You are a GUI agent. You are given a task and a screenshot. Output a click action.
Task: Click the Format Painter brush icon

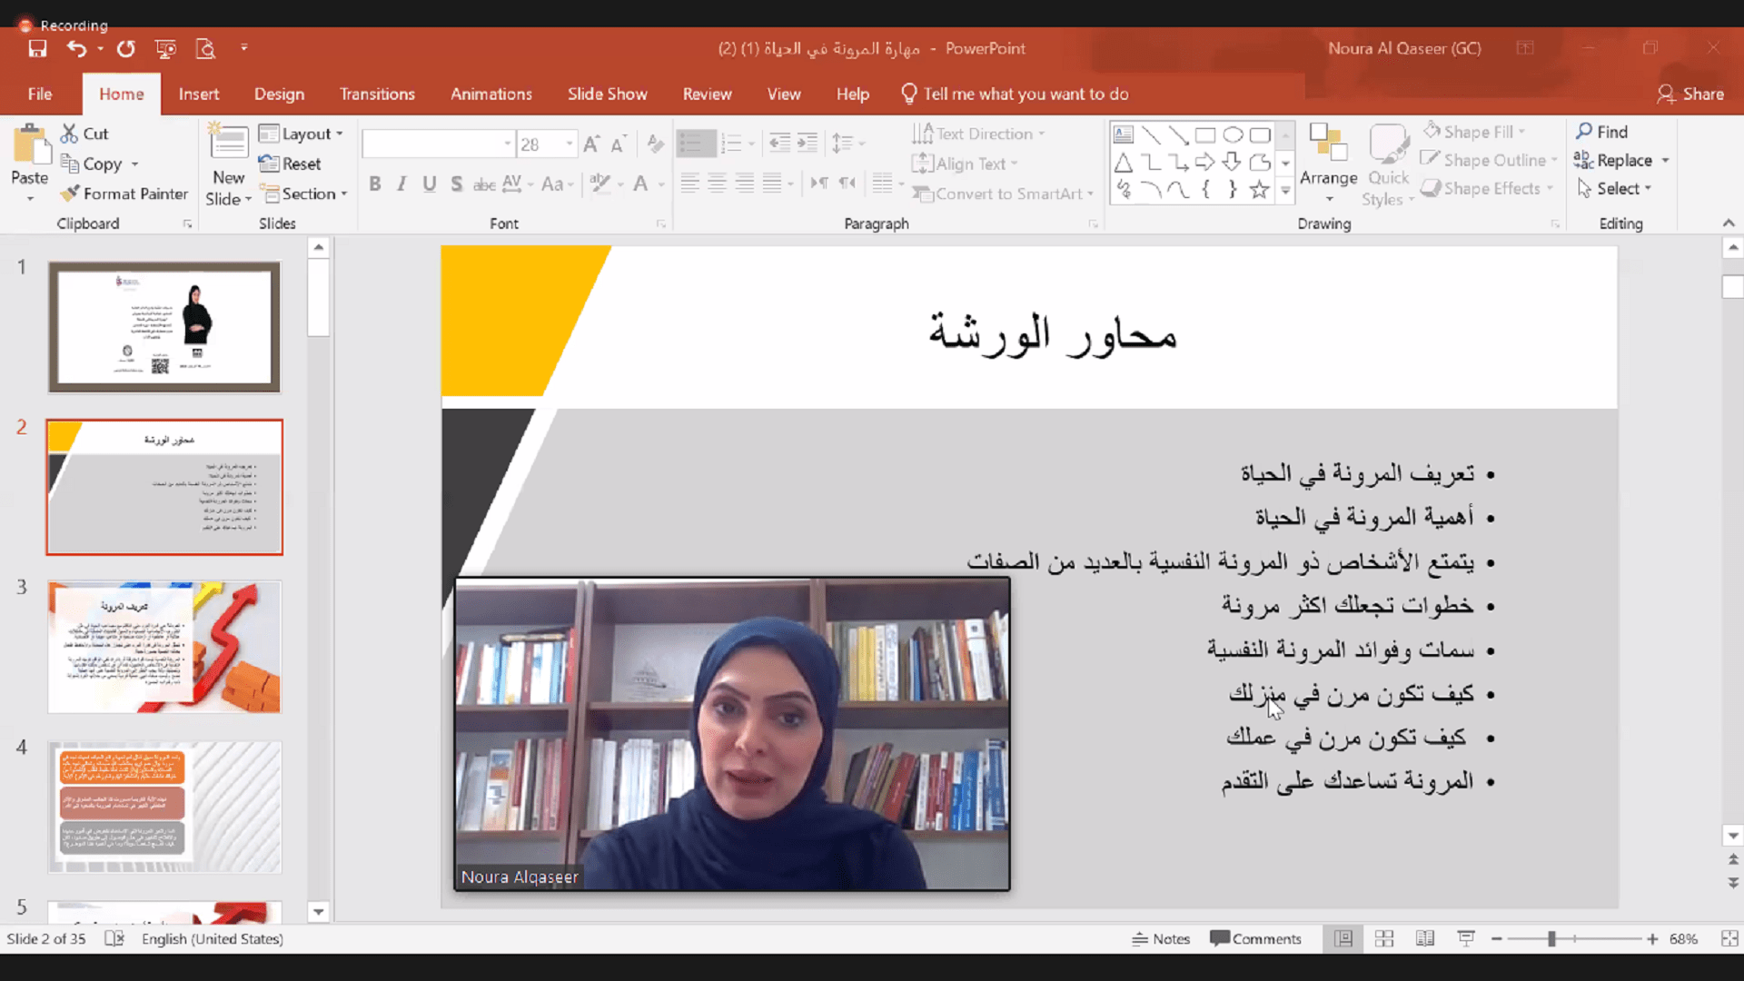(70, 193)
